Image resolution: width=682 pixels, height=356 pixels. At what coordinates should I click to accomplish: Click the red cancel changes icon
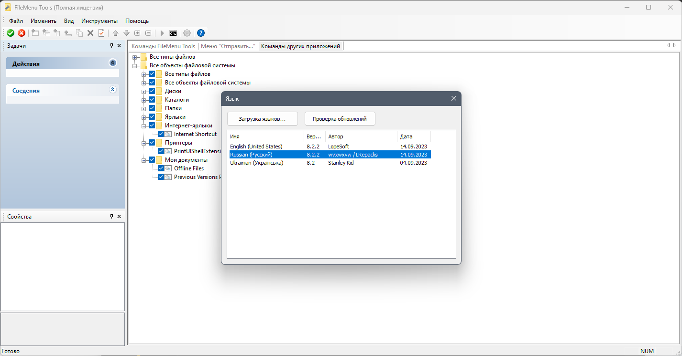coord(22,33)
